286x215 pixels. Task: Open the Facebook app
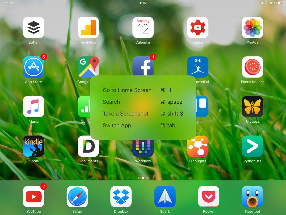[x=143, y=66]
